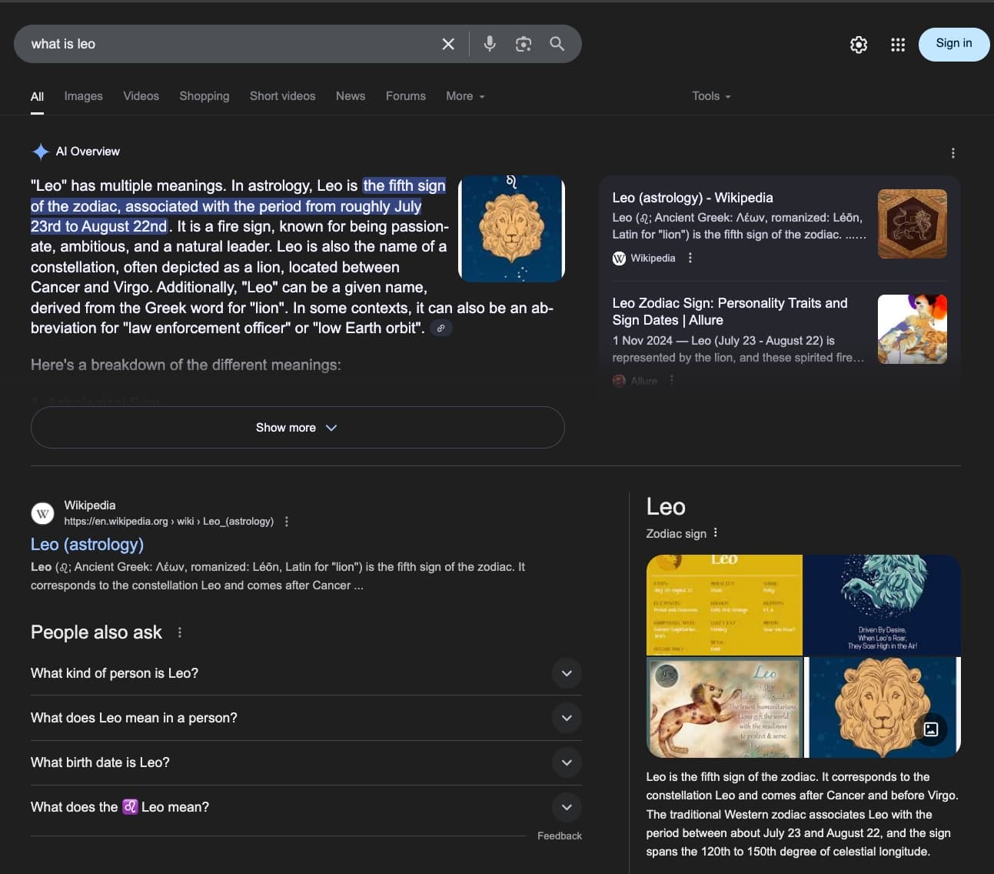
Task: Open the More search categories dropdown
Action: (x=465, y=96)
